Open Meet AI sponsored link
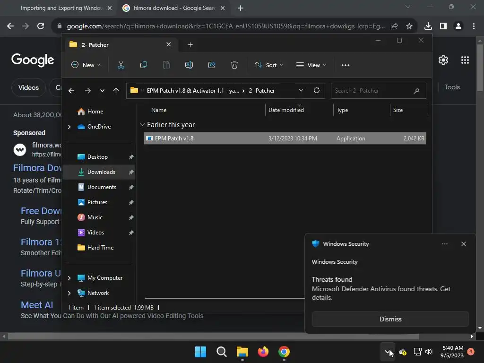The width and height of the screenshot is (484, 363). tap(37, 305)
